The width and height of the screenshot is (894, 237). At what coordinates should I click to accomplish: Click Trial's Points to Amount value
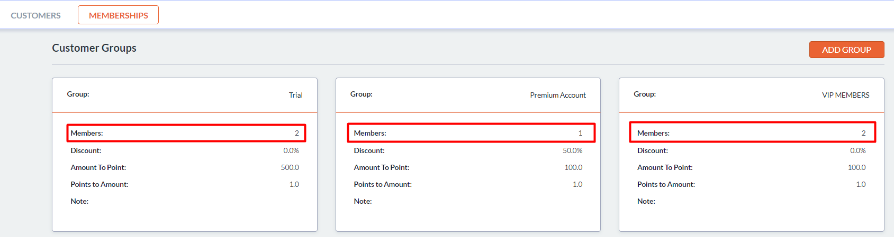coord(294,184)
